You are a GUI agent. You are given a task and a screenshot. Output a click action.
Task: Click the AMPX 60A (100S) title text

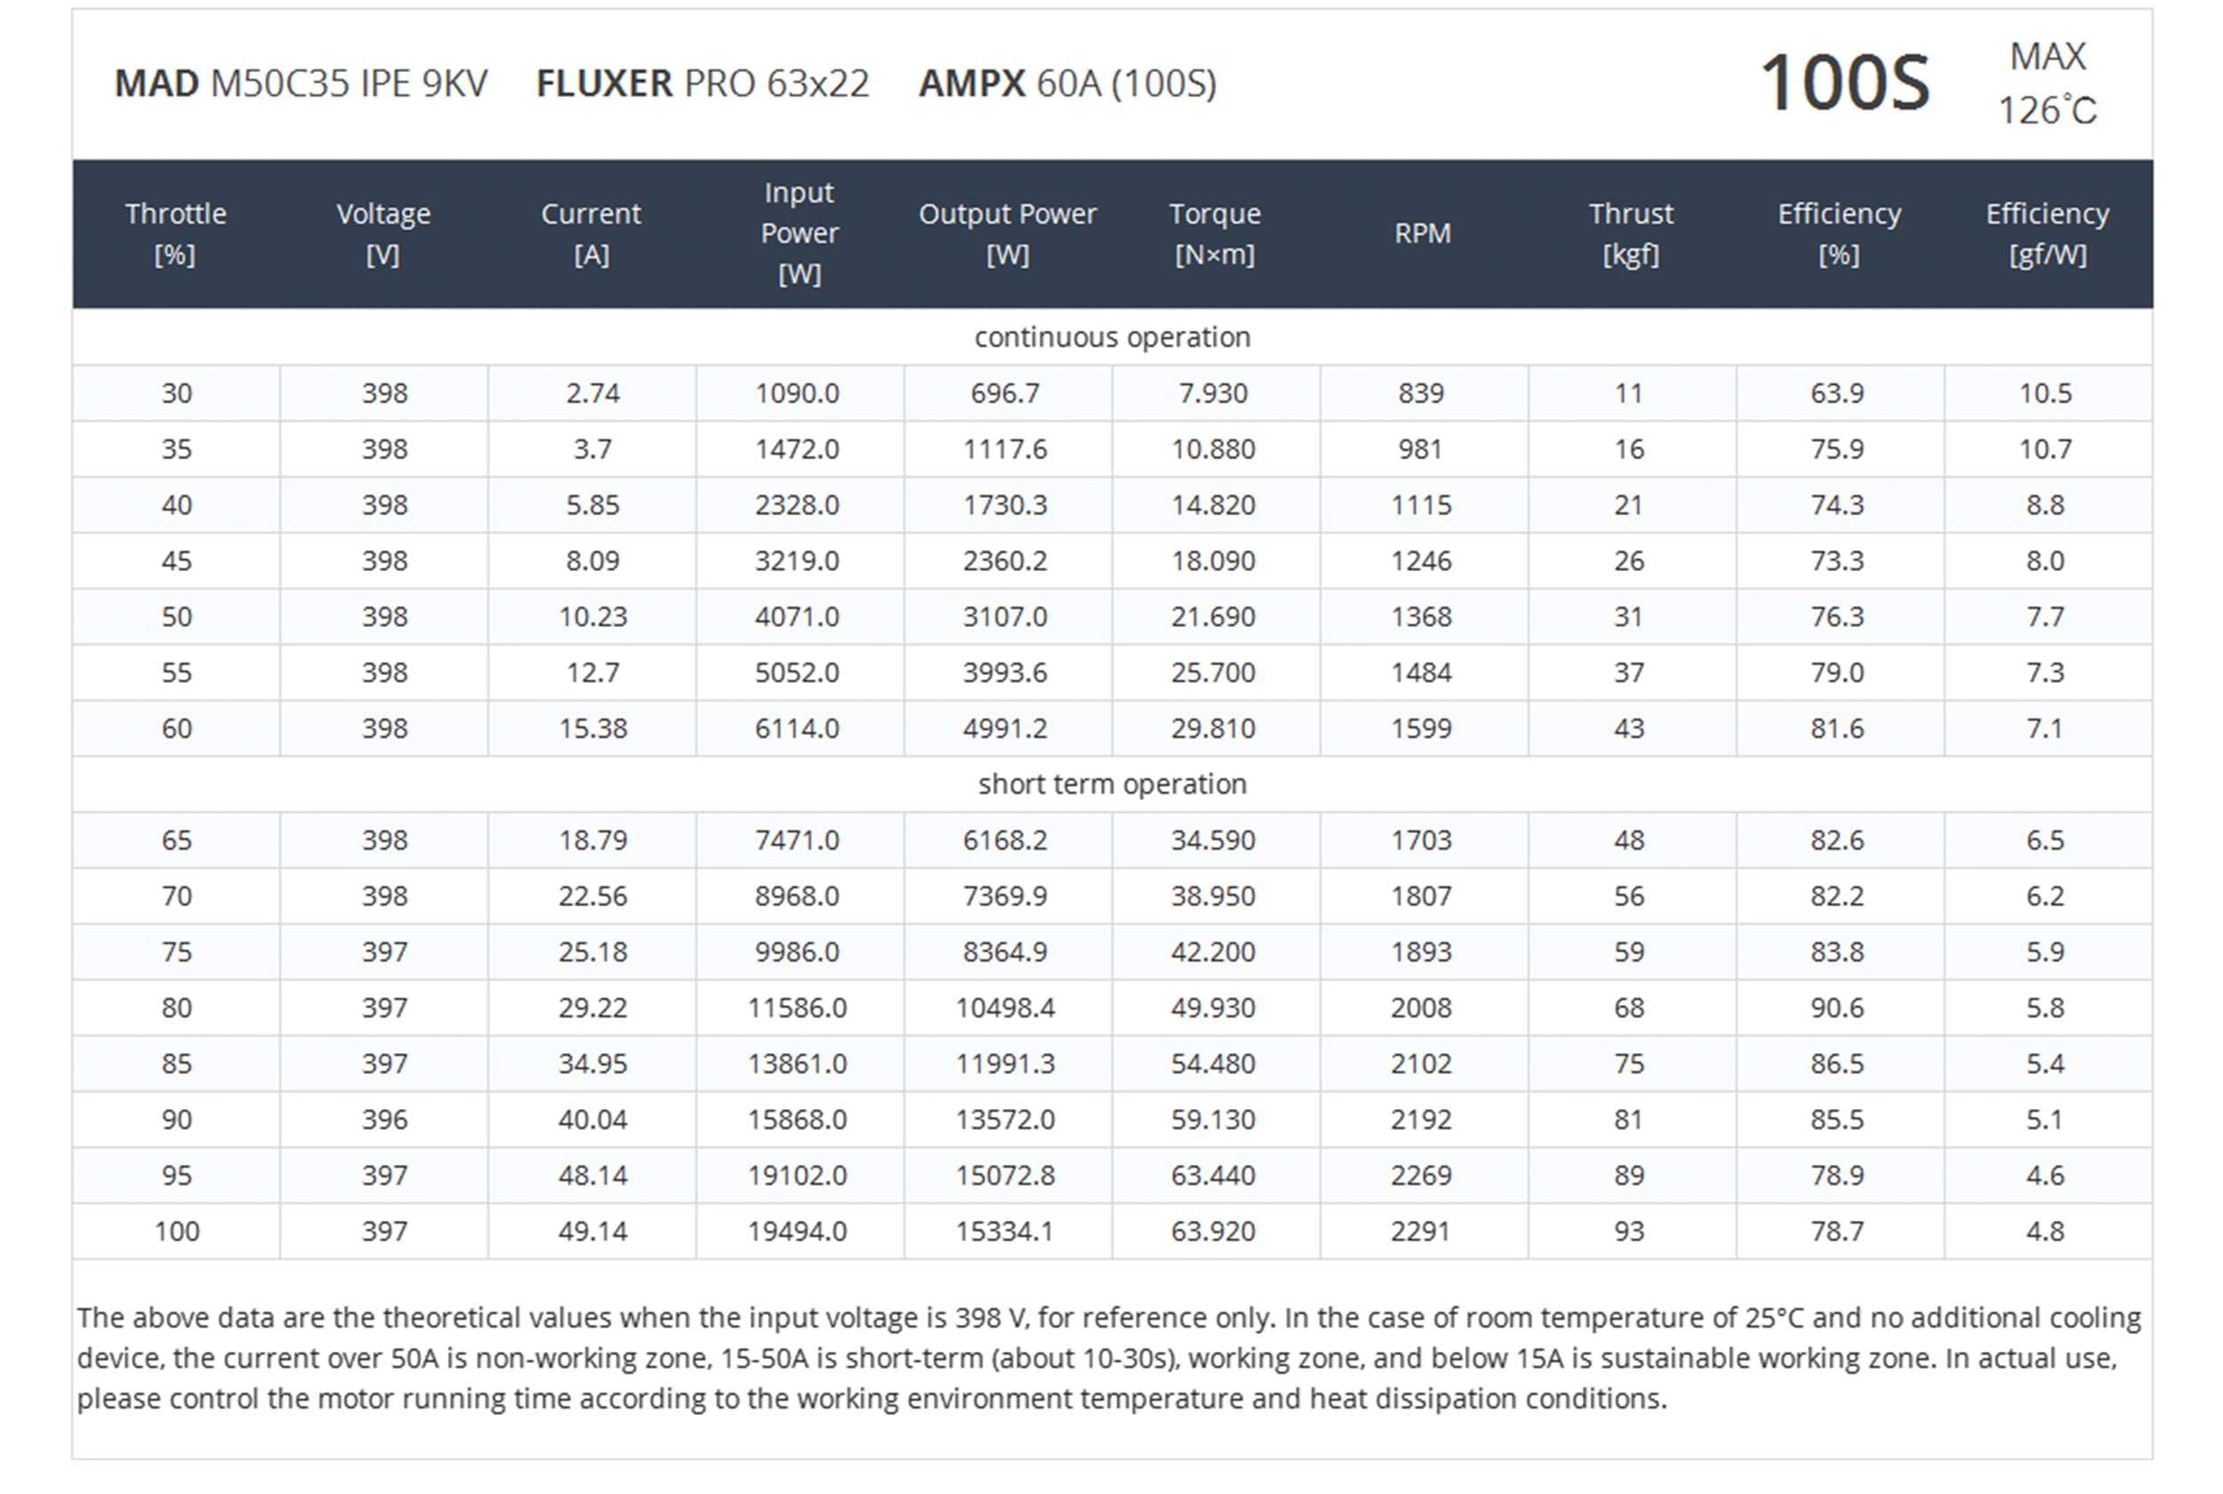pyautogui.click(x=1067, y=84)
